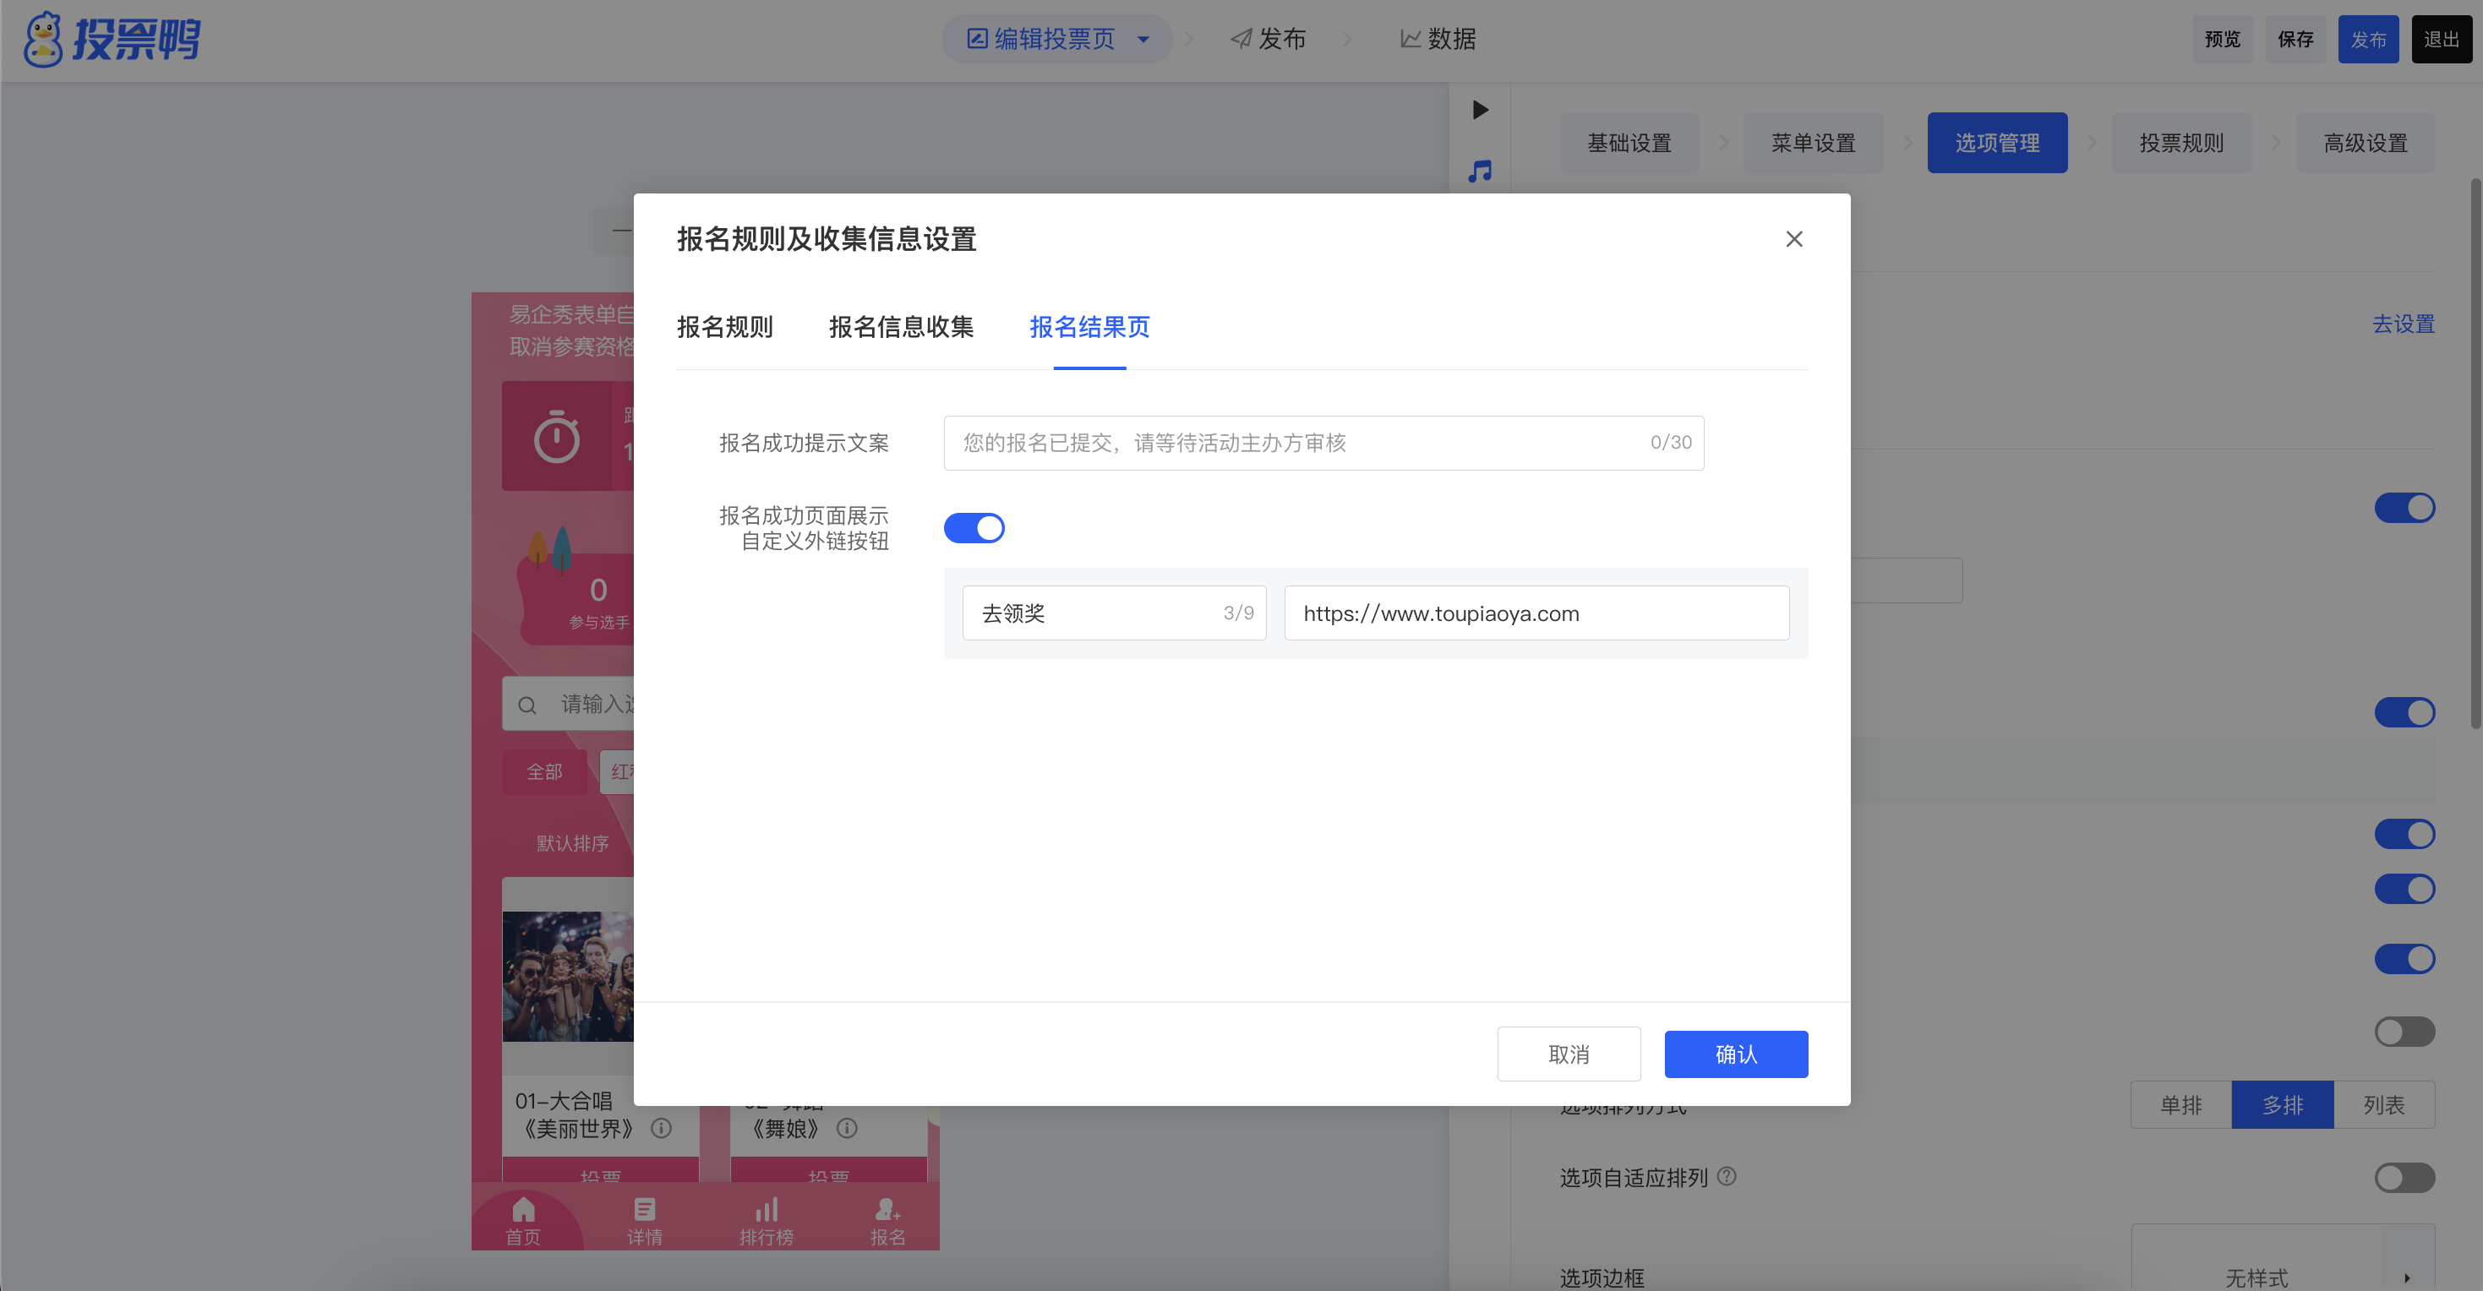
Task: Click the 报名成功提示文案 input field
Action: [1302, 444]
